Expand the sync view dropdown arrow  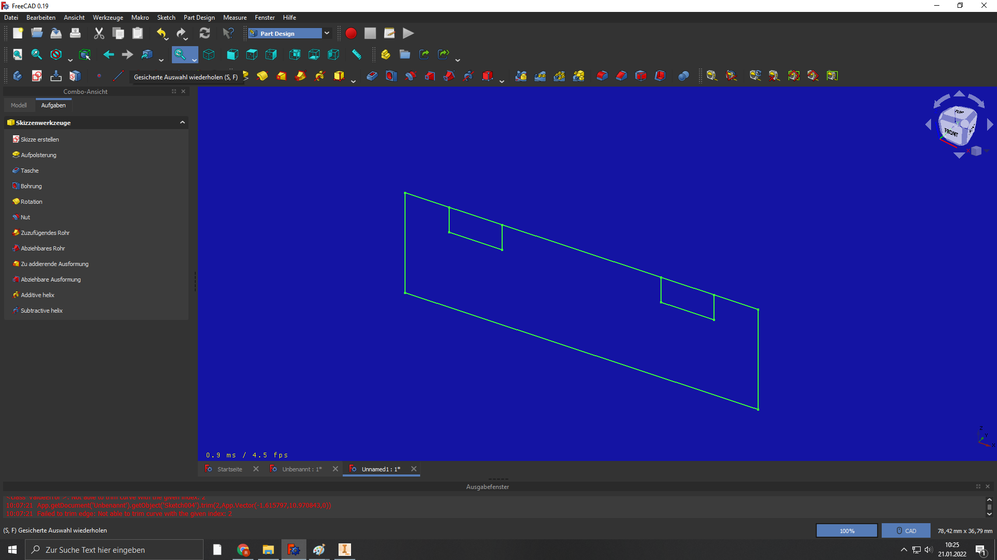[194, 60]
